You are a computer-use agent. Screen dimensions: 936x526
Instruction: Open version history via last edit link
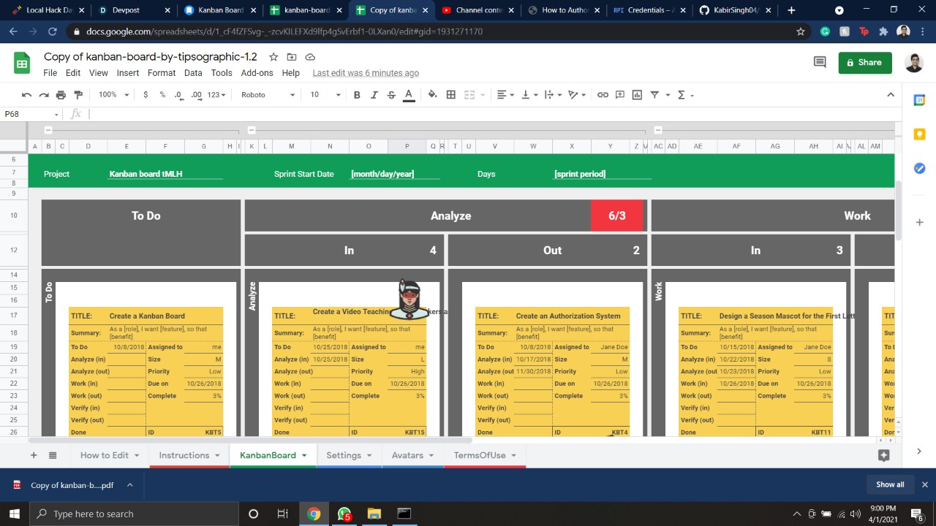[365, 73]
